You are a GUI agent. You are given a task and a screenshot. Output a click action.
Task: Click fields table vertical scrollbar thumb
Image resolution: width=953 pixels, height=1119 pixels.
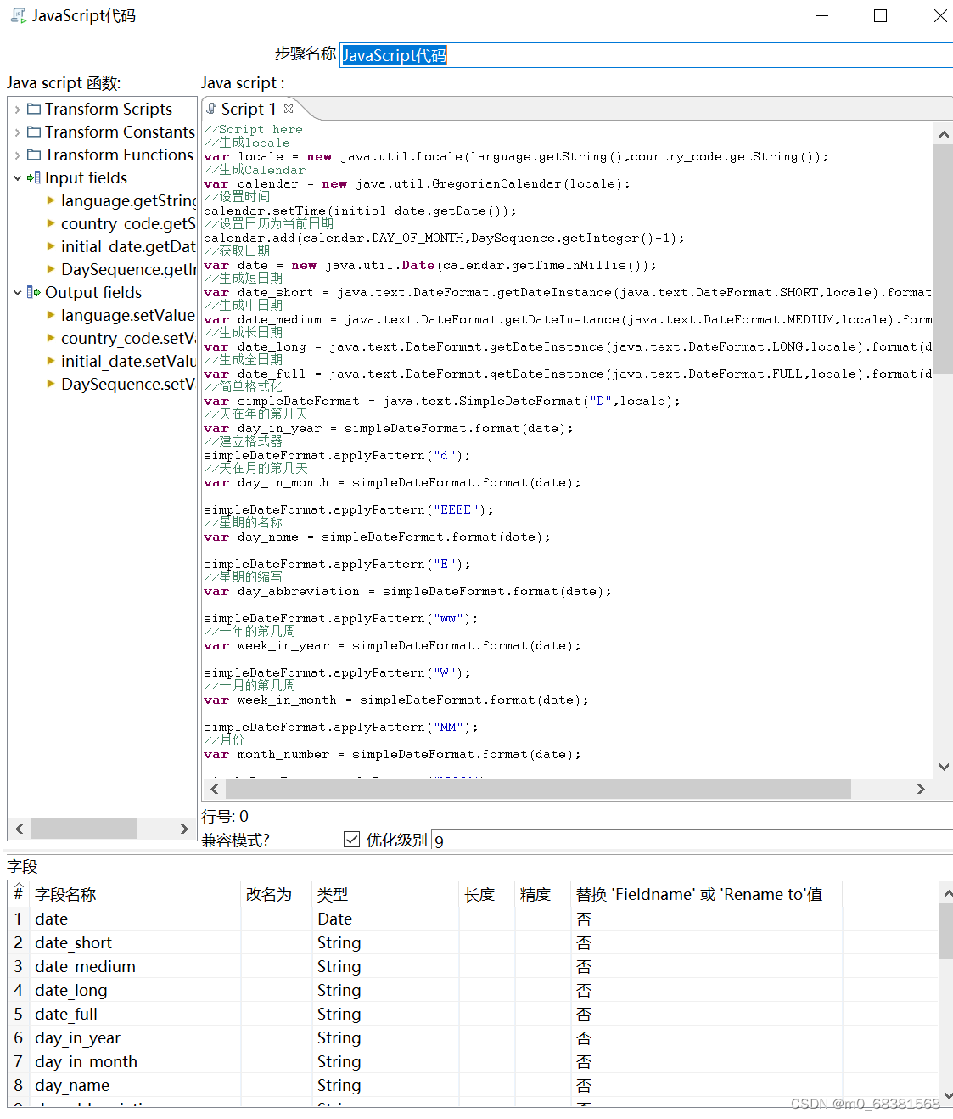[945, 931]
